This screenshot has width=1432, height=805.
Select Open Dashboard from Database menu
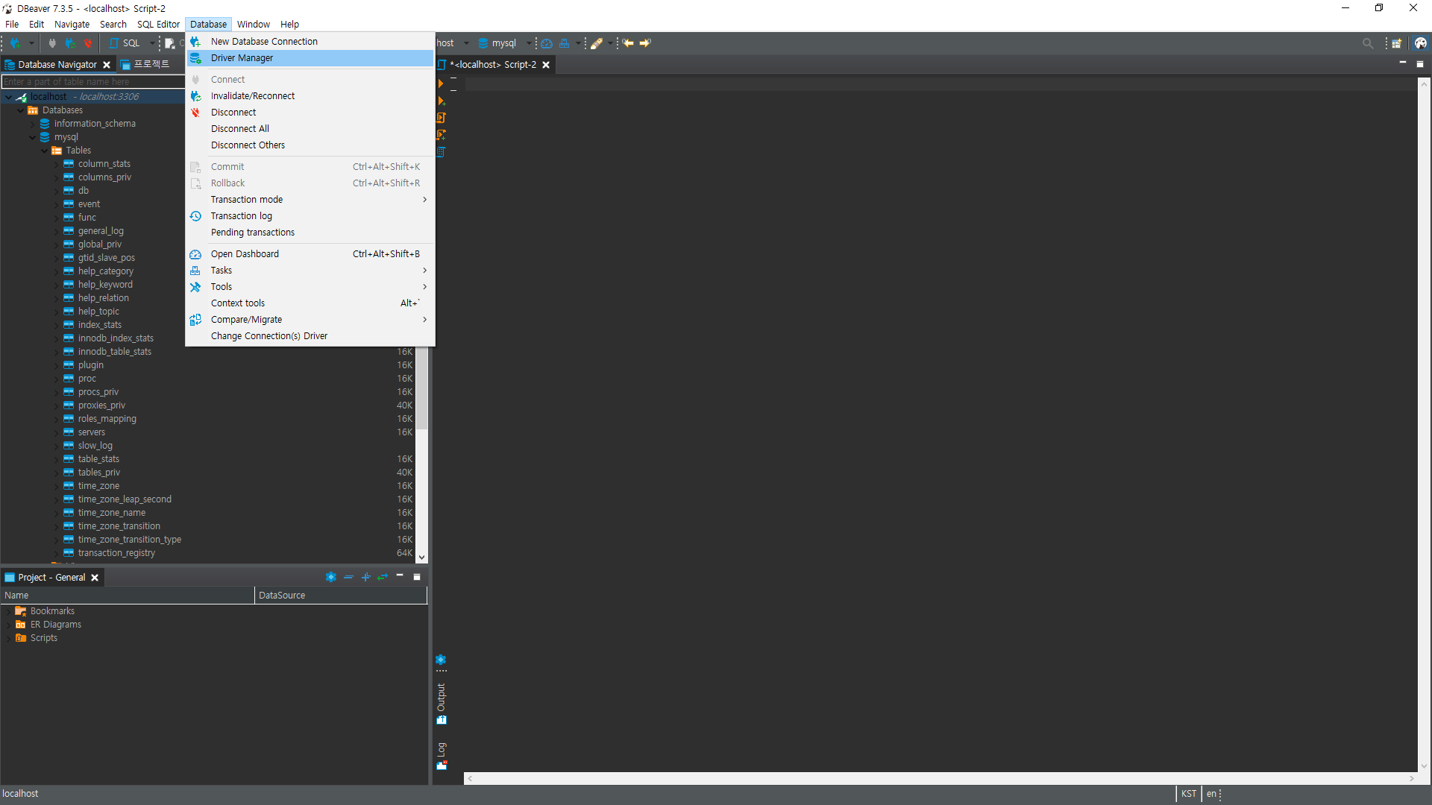tap(245, 254)
